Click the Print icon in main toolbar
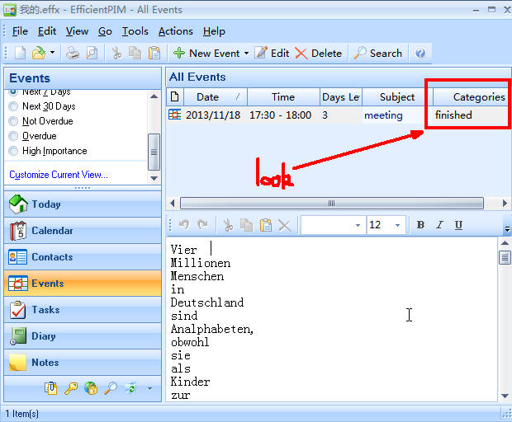512x422 pixels. tap(73, 54)
